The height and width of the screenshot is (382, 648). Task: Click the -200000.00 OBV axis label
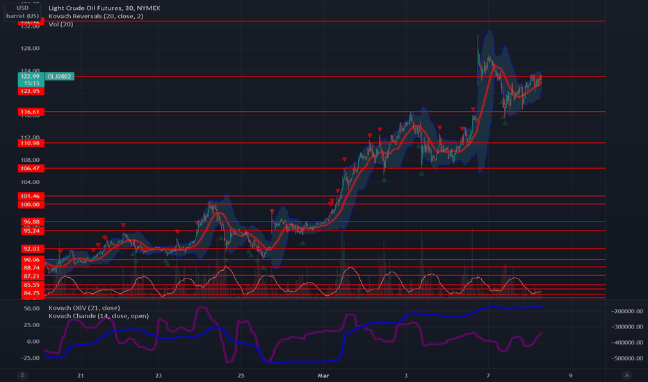coord(627,311)
